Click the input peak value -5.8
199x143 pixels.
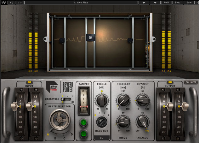click(x=30, y=71)
